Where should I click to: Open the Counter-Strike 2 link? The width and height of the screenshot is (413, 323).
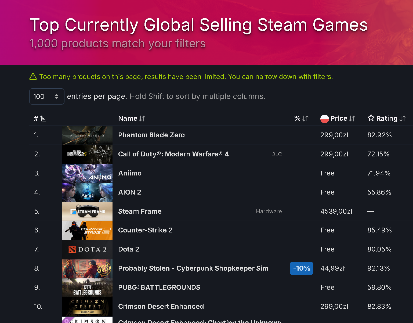pos(145,230)
